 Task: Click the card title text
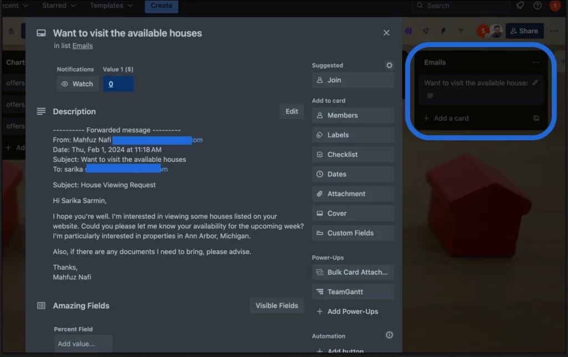pos(128,33)
